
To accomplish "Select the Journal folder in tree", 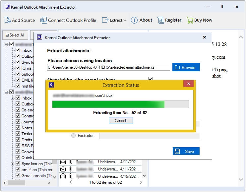I will [28, 122].
